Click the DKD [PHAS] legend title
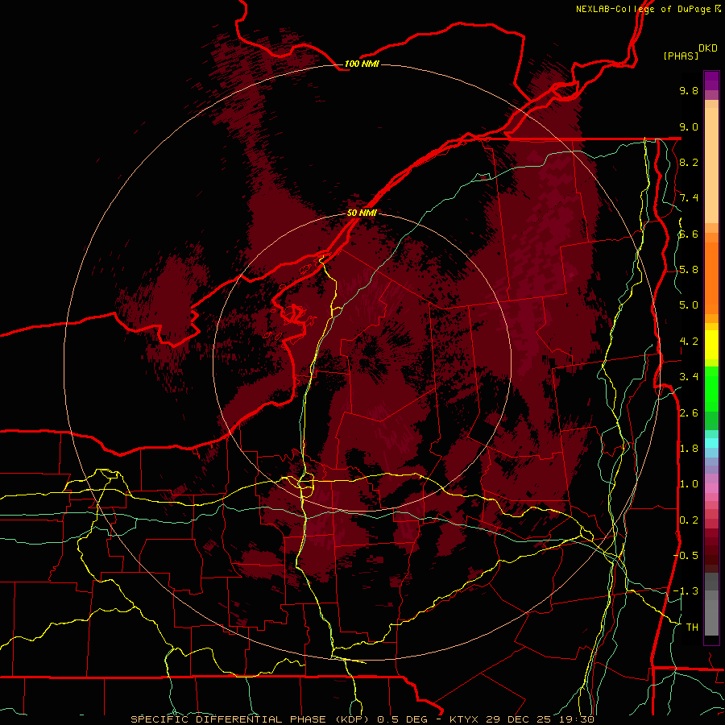The image size is (725, 725). point(690,52)
